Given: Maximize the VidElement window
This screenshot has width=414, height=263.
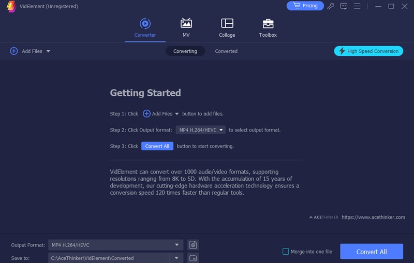Looking at the screenshot, I should 391,6.
